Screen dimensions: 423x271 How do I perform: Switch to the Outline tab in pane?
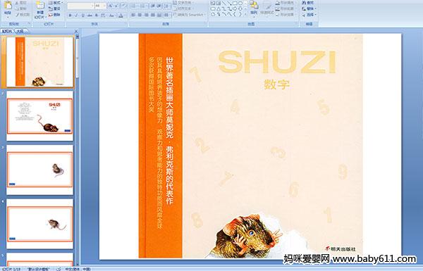coord(20,31)
